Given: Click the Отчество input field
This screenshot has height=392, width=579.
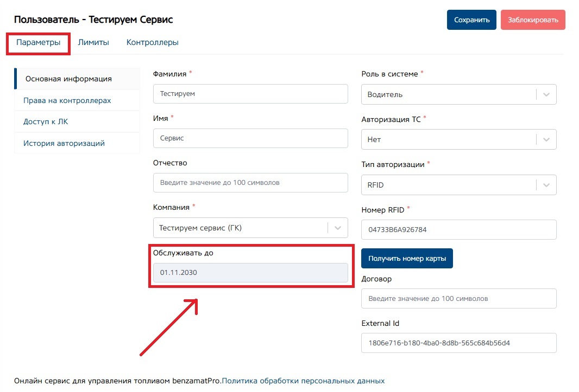Looking at the screenshot, I should coord(250,183).
